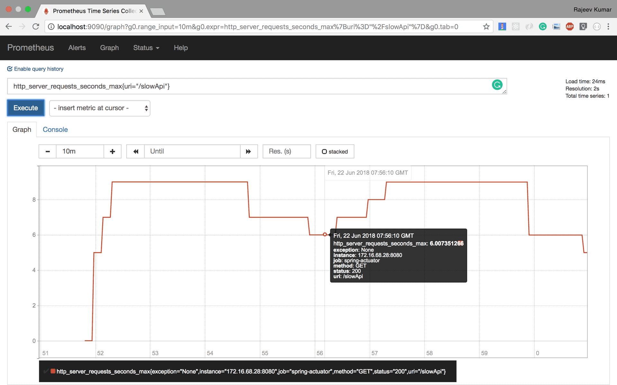Expand the Status menu
The image size is (617, 385).
146,48
